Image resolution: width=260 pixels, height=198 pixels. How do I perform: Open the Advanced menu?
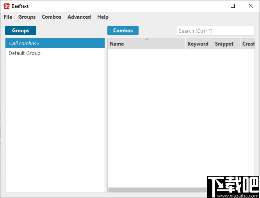click(79, 17)
